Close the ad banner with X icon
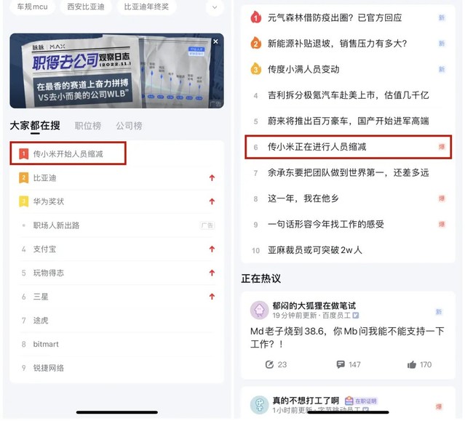465x421 pixels. (x=215, y=41)
